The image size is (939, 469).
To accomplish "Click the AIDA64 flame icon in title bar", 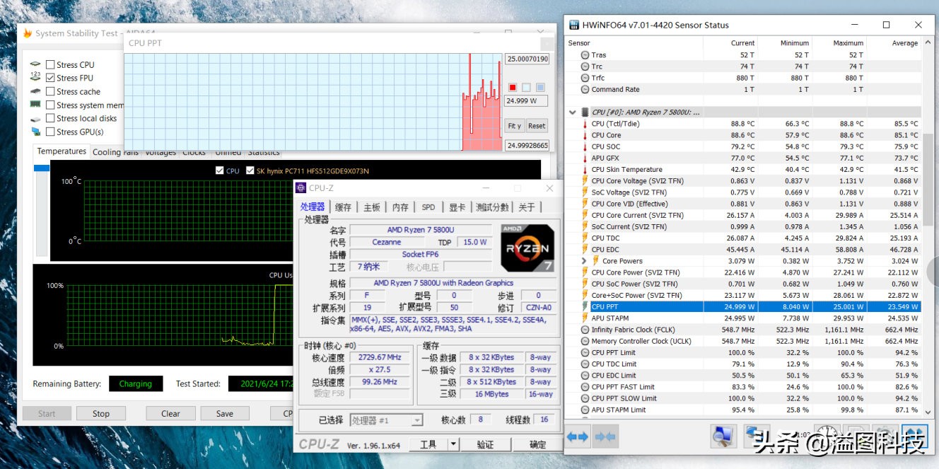I will (x=28, y=33).
